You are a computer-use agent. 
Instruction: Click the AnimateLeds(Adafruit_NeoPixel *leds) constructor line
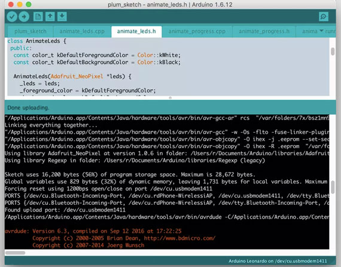pyautogui.click(x=72, y=76)
